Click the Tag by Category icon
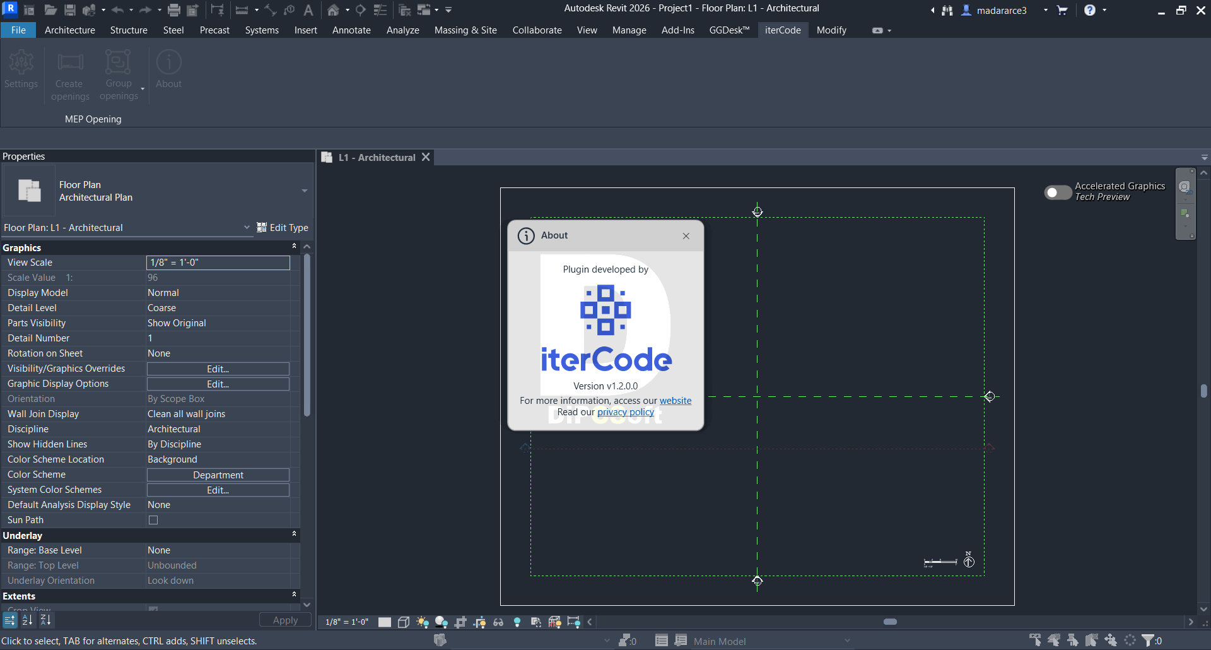Viewport: 1211px width, 650px height. coord(290,10)
